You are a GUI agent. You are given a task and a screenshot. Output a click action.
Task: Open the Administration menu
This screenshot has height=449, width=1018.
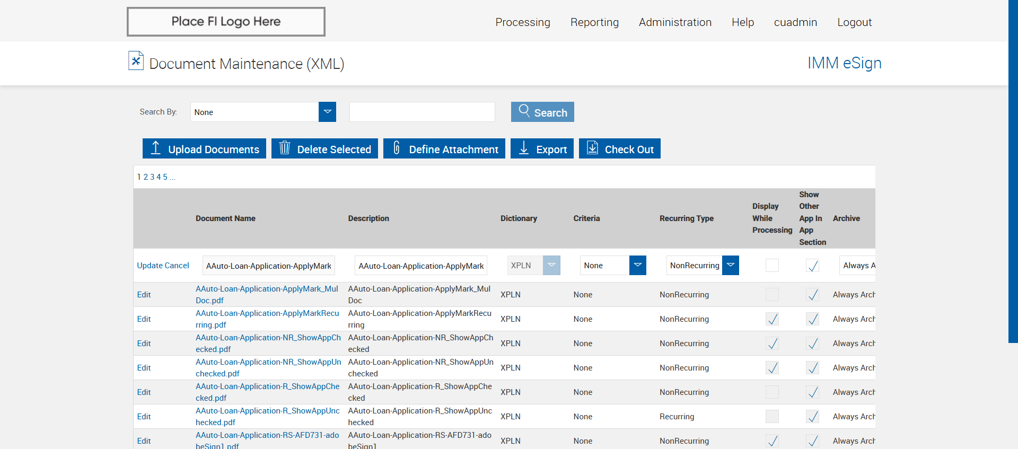675,22
